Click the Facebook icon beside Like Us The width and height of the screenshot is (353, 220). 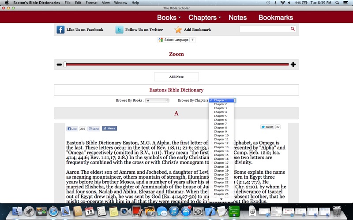(x=60, y=29)
